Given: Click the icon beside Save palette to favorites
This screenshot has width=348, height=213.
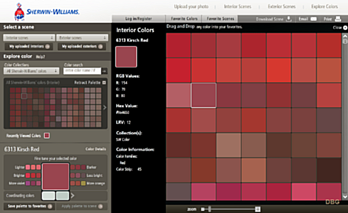Looking at the screenshot, I should click(x=50, y=206).
